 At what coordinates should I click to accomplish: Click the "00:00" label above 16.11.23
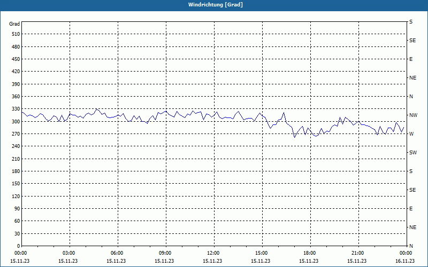[406, 253]
